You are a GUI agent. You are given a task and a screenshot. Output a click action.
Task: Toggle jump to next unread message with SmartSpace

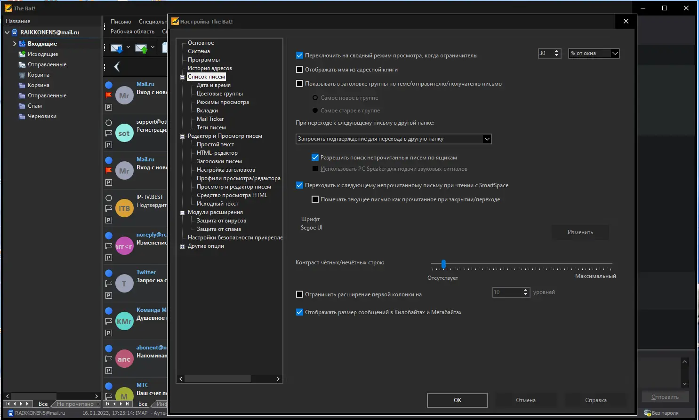point(299,185)
